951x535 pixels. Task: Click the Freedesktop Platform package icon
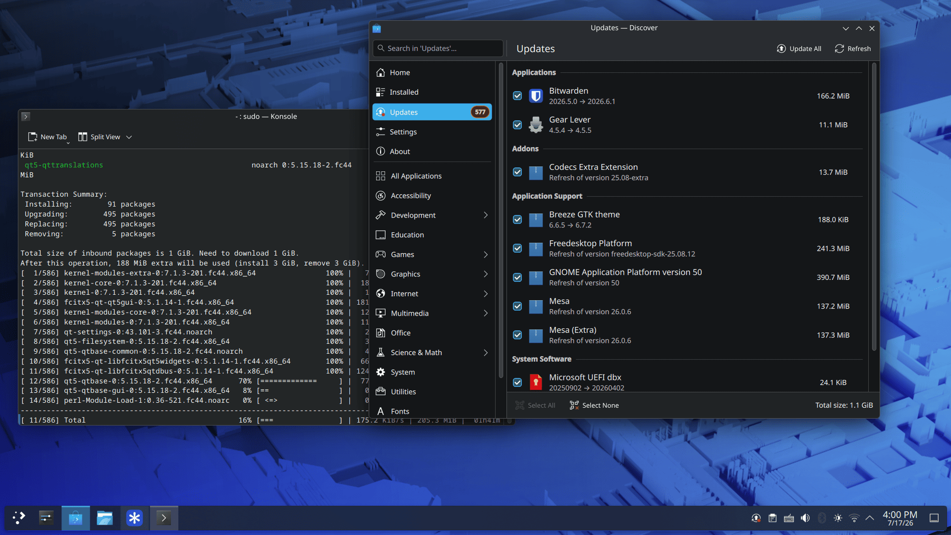coord(536,249)
